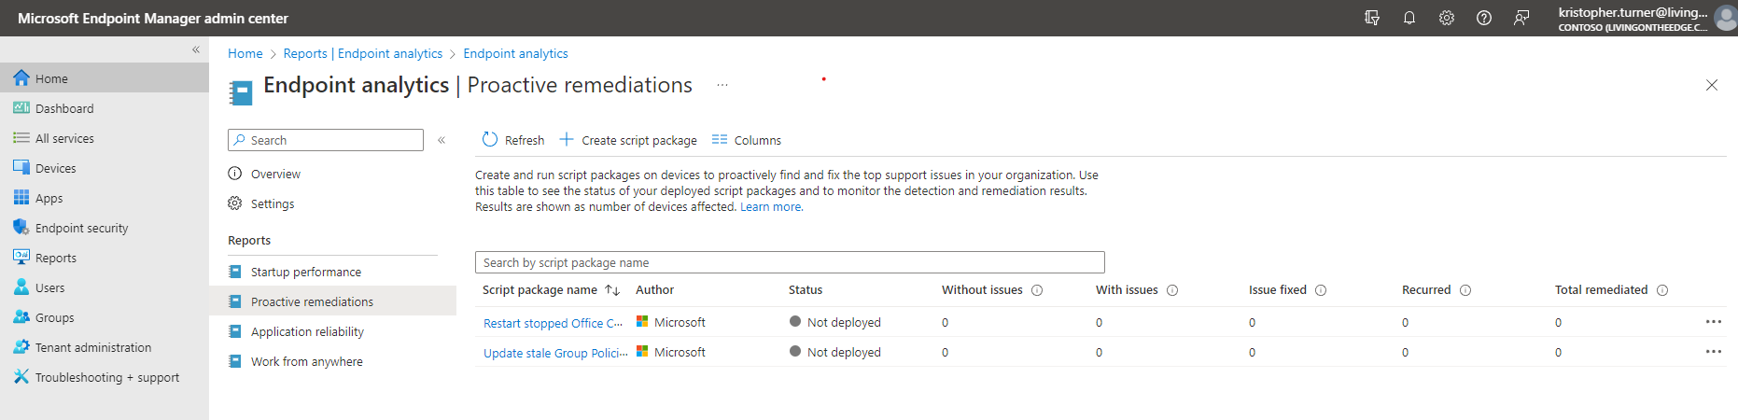Open the Columns chooser

747,140
